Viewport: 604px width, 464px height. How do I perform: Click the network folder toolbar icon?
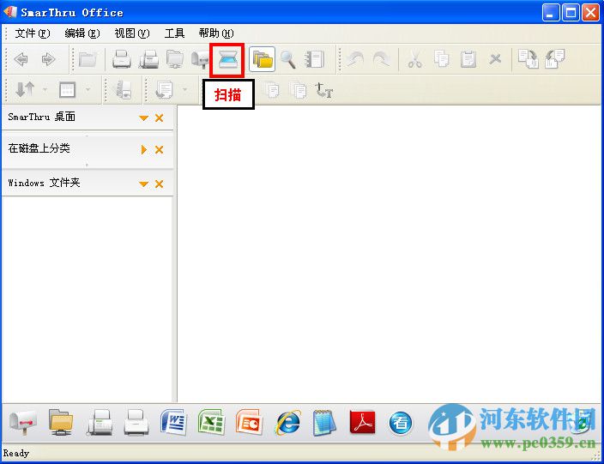175,59
